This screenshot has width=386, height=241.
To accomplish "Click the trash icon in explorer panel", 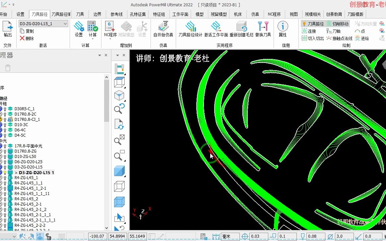I will (8, 68).
